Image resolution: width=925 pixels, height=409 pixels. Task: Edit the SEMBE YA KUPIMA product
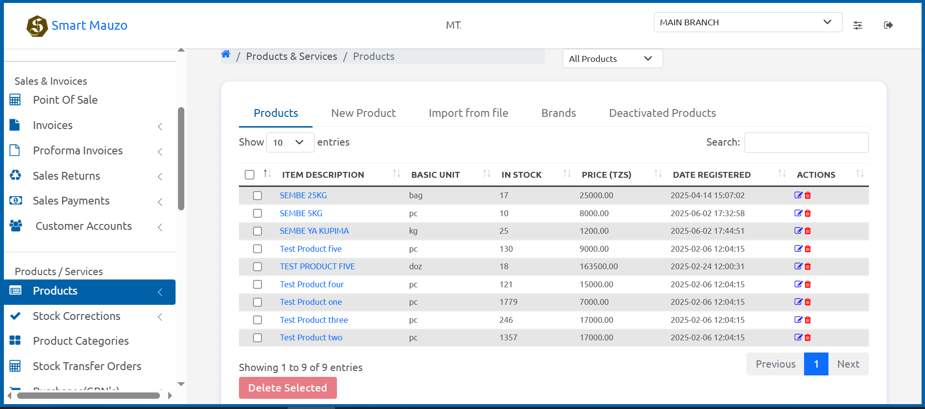click(x=798, y=231)
